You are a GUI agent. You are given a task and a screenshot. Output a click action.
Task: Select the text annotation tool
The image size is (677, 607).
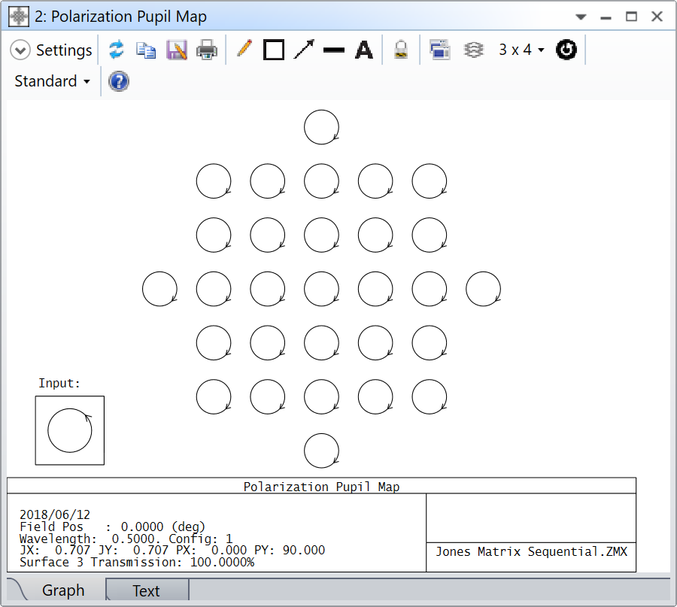[x=363, y=50]
